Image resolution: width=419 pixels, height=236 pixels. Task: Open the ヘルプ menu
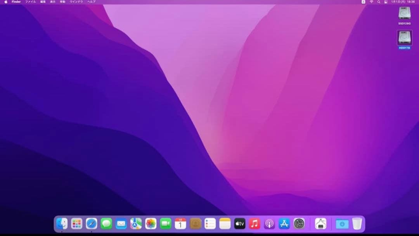click(91, 2)
